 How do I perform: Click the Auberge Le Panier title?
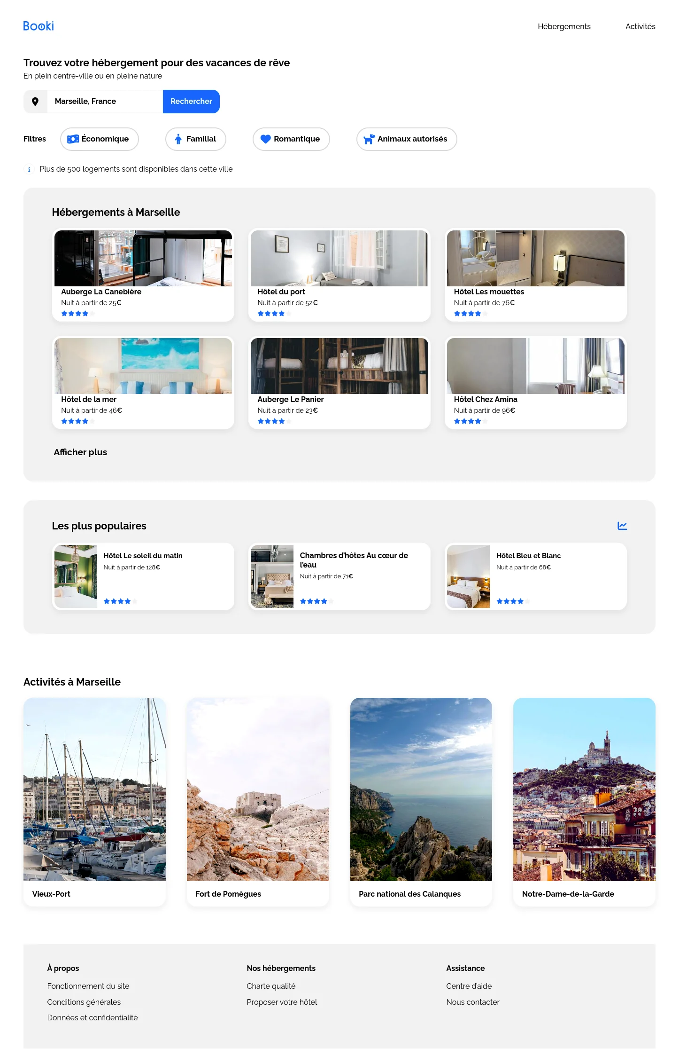pyautogui.click(x=291, y=400)
